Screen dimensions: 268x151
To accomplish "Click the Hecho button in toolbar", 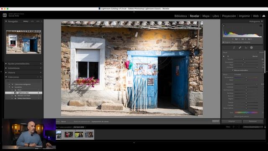I will (216, 121).
